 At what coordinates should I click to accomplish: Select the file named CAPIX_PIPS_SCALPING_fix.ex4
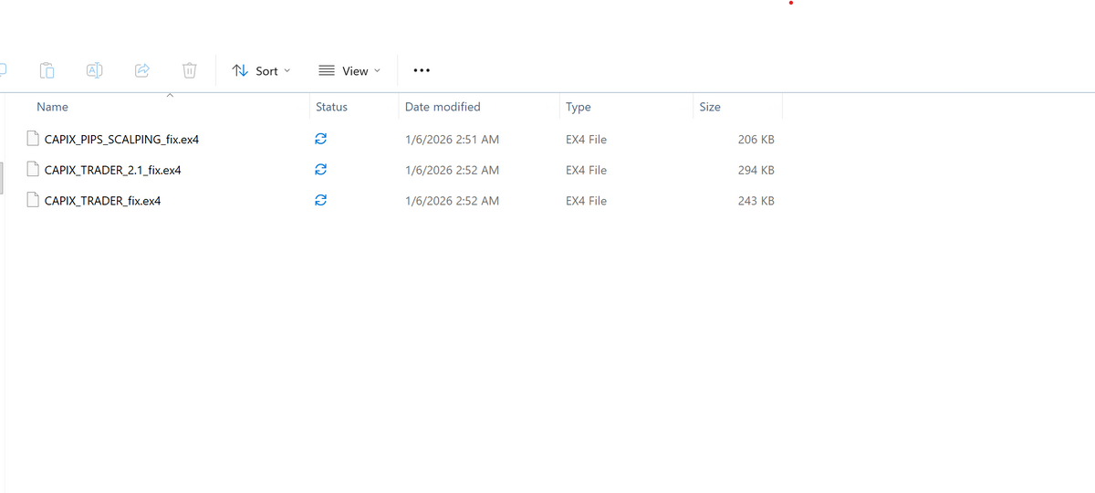tap(121, 140)
